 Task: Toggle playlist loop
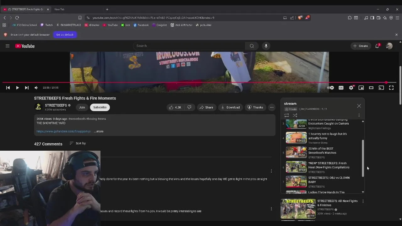point(287,116)
